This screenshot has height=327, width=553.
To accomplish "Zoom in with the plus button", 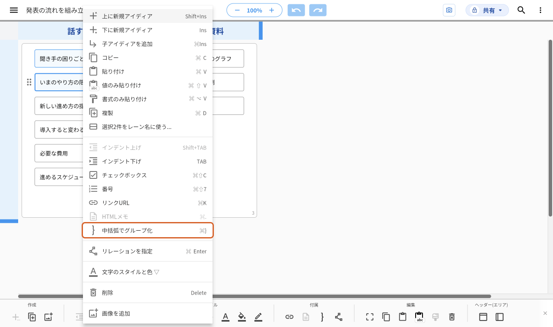I will pyautogui.click(x=271, y=10).
